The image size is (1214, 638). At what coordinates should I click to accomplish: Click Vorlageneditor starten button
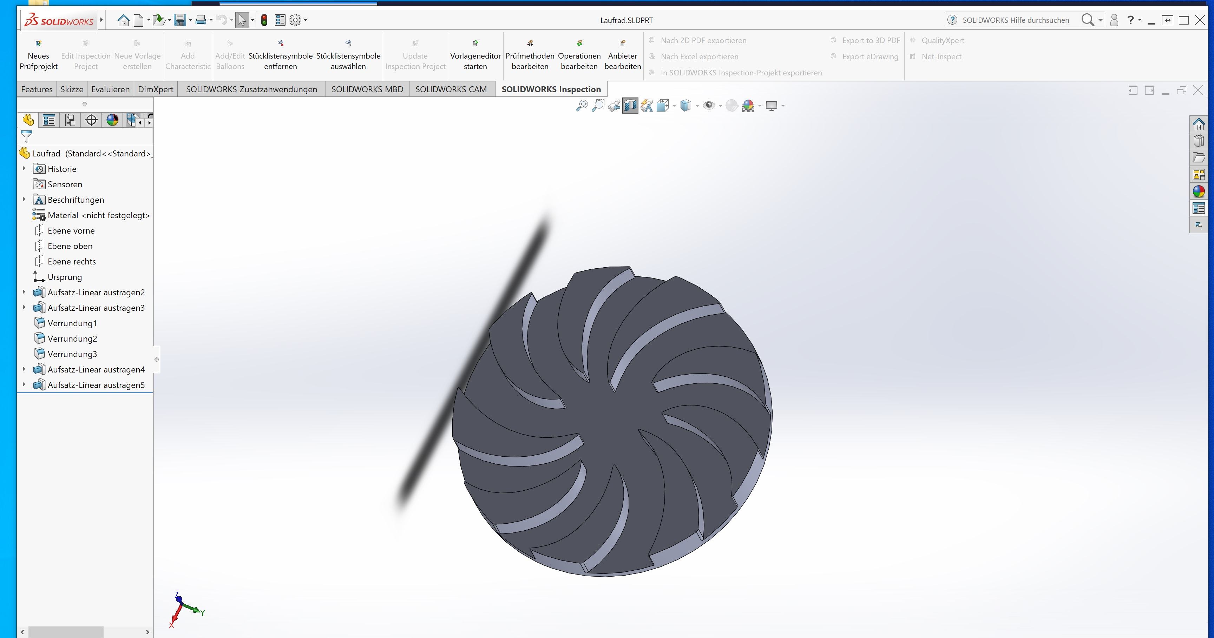(x=475, y=55)
